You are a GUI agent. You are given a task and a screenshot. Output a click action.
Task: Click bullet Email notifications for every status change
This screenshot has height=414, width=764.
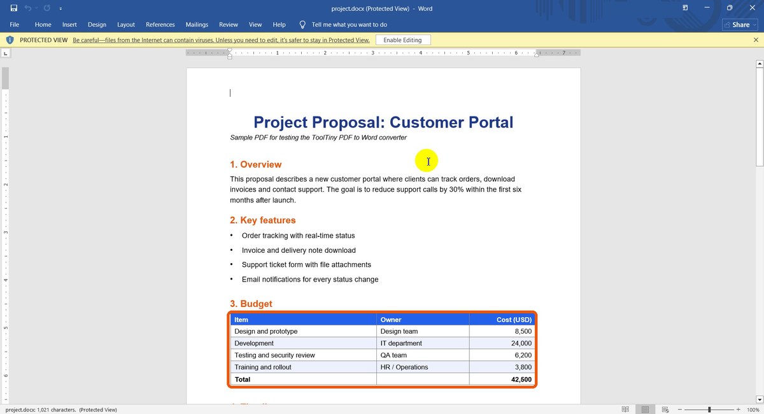(x=310, y=280)
